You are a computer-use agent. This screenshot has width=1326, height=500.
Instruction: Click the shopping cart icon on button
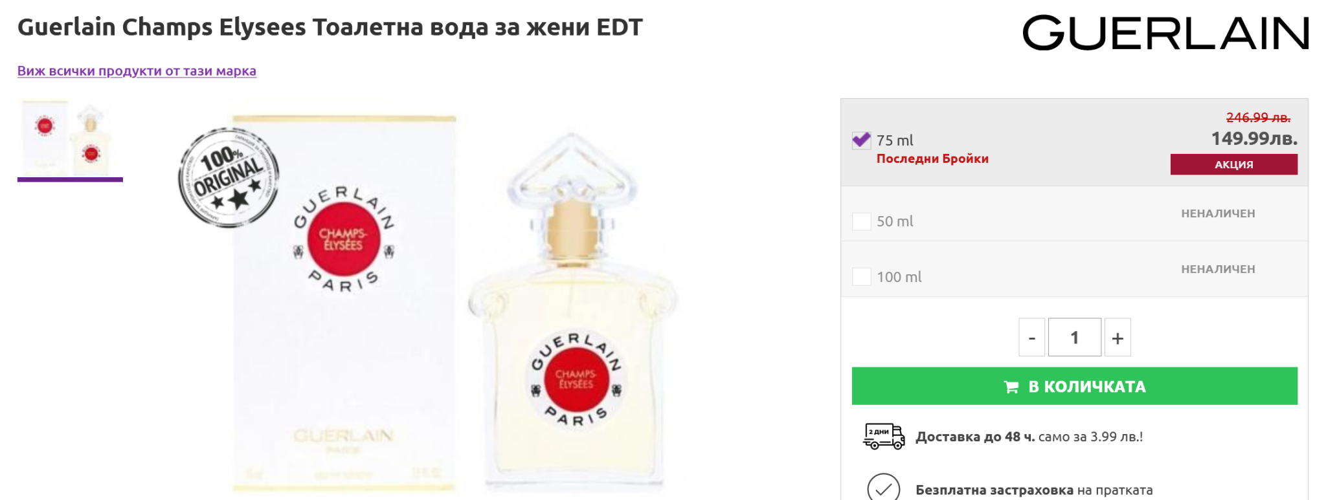click(x=1011, y=387)
